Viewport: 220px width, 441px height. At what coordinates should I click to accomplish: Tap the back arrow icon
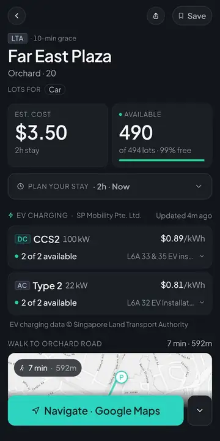(16, 16)
